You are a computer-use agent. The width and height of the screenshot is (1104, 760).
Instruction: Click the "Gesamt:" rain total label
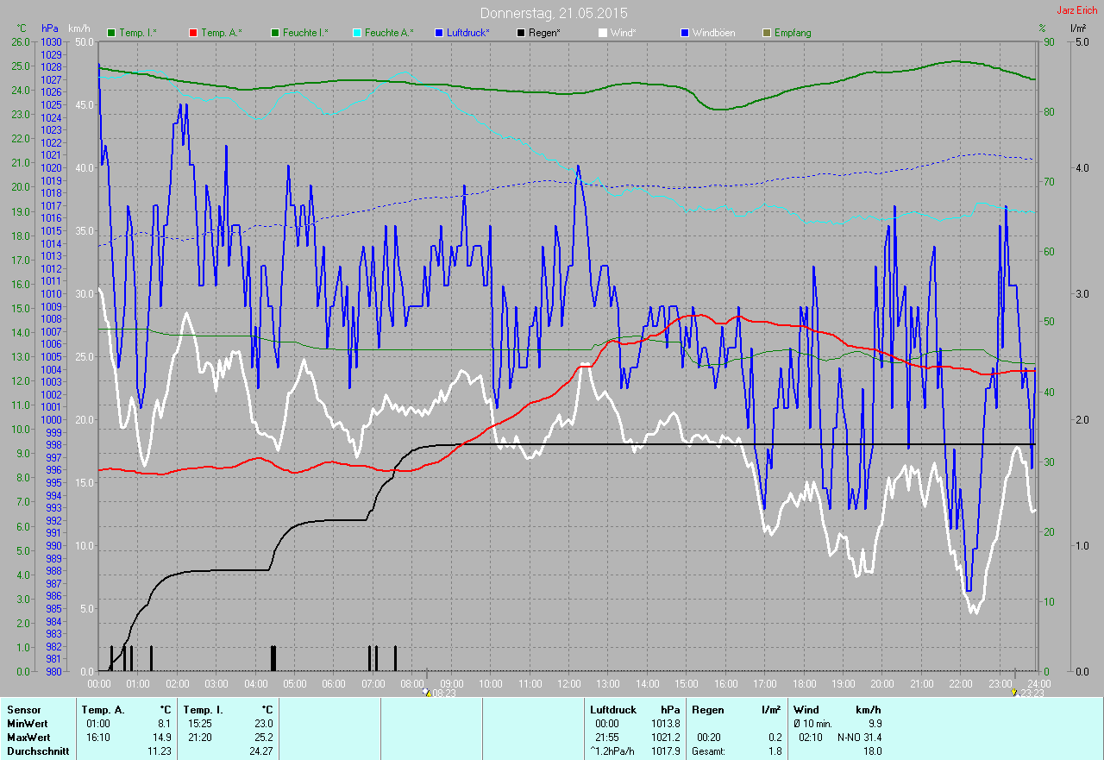click(709, 751)
